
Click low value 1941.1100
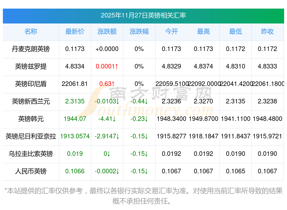point(236,119)
